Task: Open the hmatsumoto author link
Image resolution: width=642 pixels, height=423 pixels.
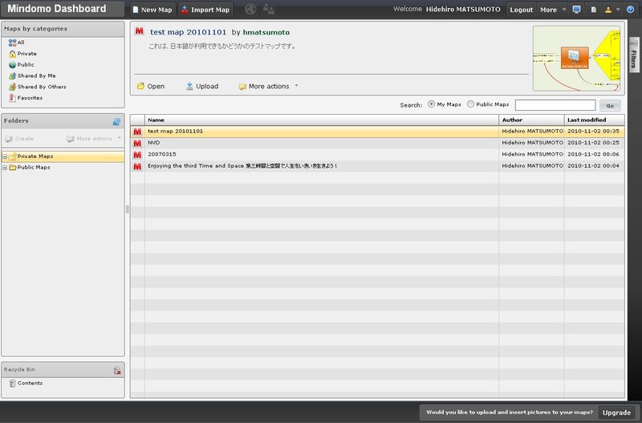Action: point(266,32)
